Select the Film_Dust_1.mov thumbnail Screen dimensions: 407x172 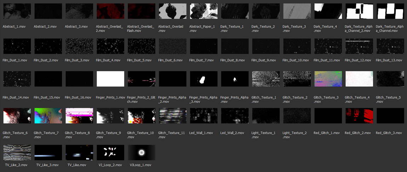(x=17, y=46)
